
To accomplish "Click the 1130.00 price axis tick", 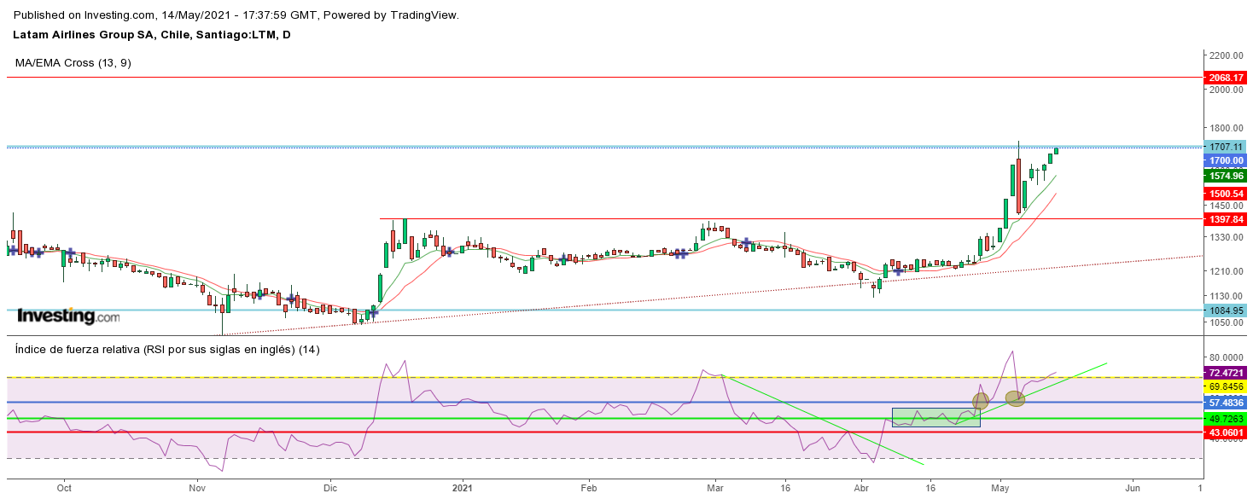I will coord(1225,296).
